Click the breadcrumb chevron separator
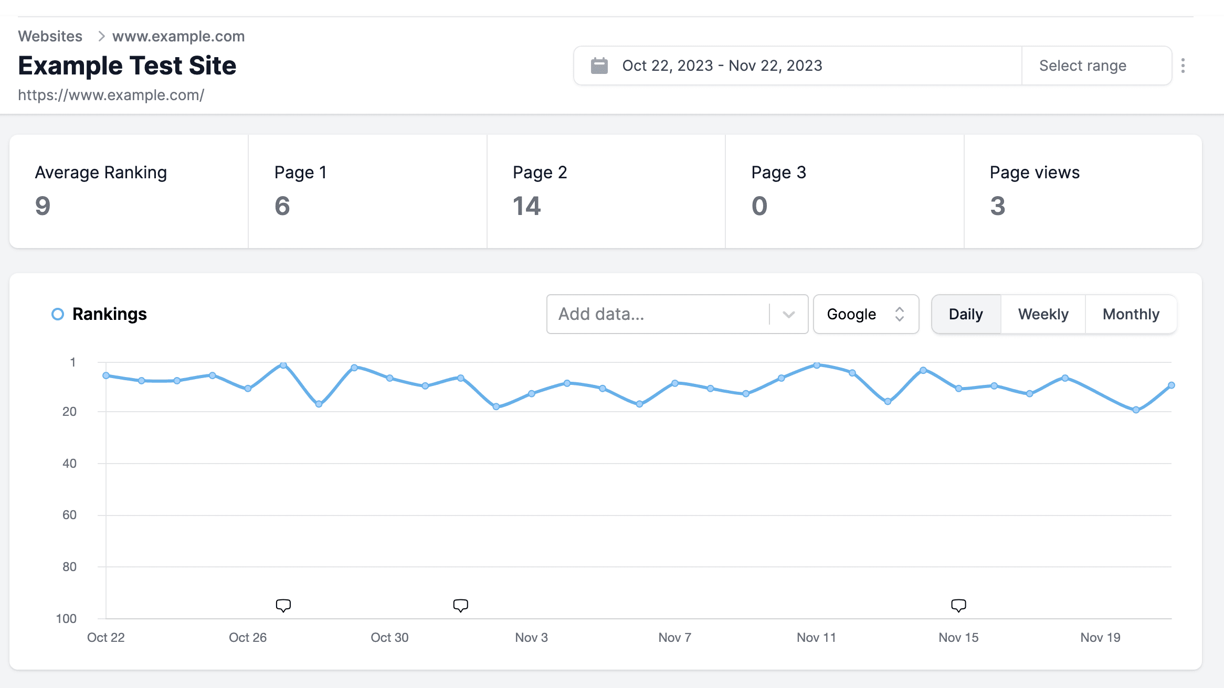The height and width of the screenshot is (688, 1224). pyautogui.click(x=101, y=36)
